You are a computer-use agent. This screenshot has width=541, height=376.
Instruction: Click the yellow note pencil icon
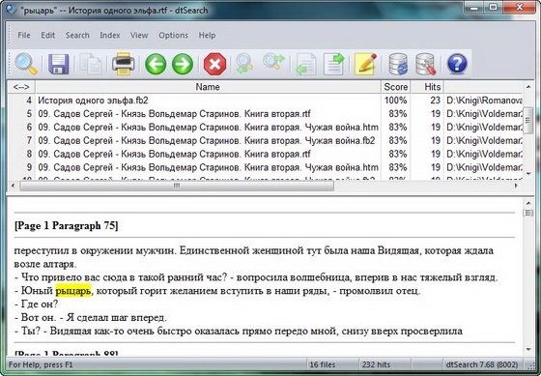pyautogui.click(x=365, y=64)
